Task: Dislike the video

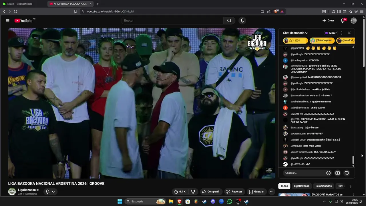Action: [x=193, y=192]
